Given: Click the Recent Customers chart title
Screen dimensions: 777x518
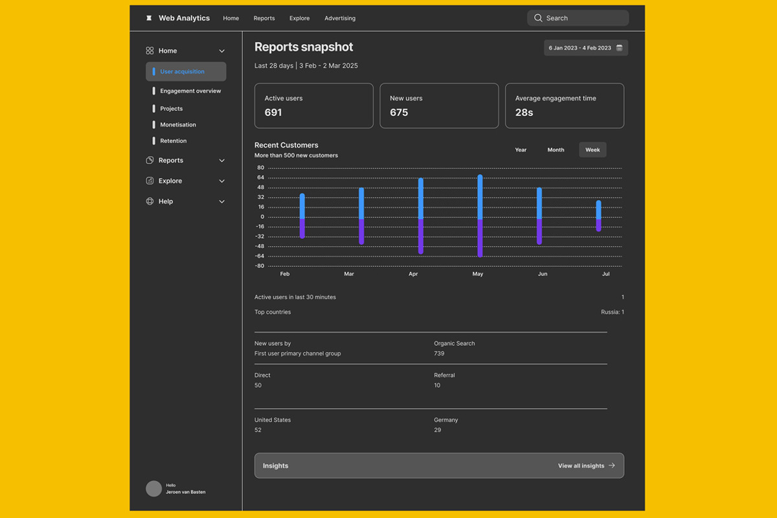Looking at the screenshot, I should tap(286, 145).
